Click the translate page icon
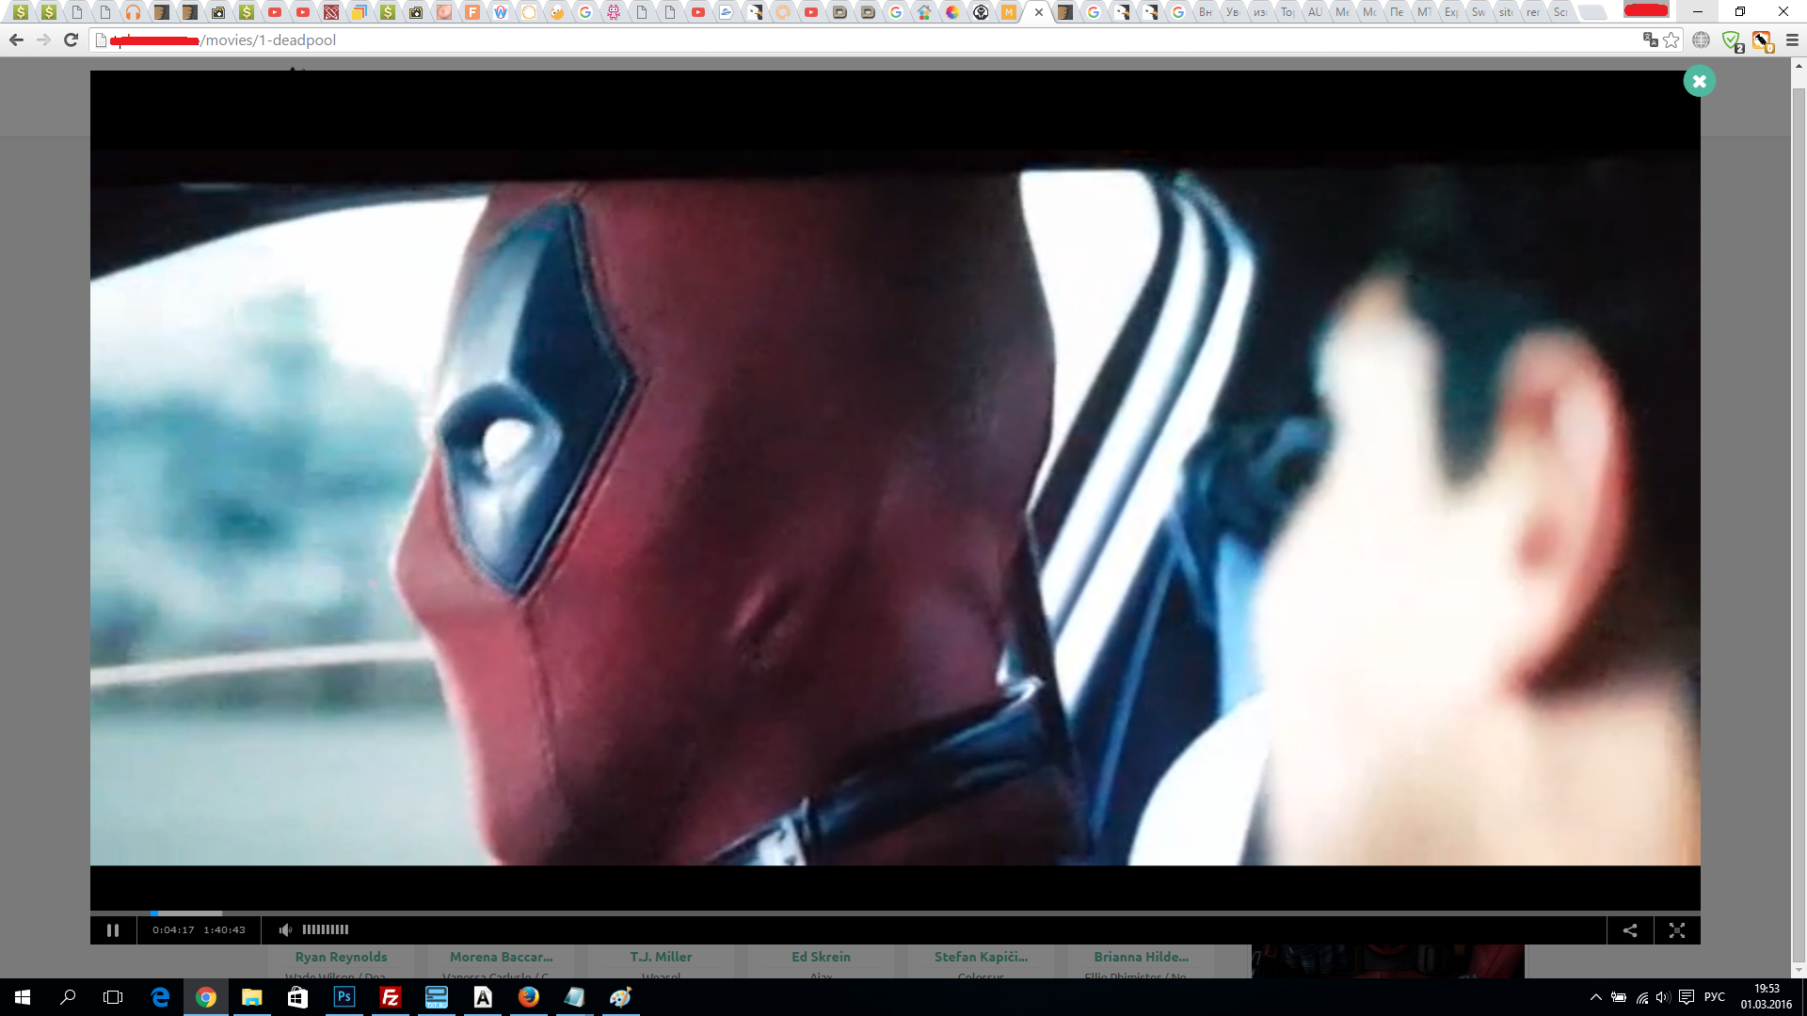This screenshot has width=1807, height=1016. click(x=1650, y=40)
